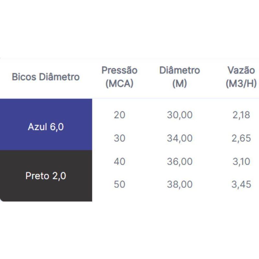The image size is (259, 259).
Task: Select the Vazão (M3/H) column header
Action: pyautogui.click(x=241, y=77)
